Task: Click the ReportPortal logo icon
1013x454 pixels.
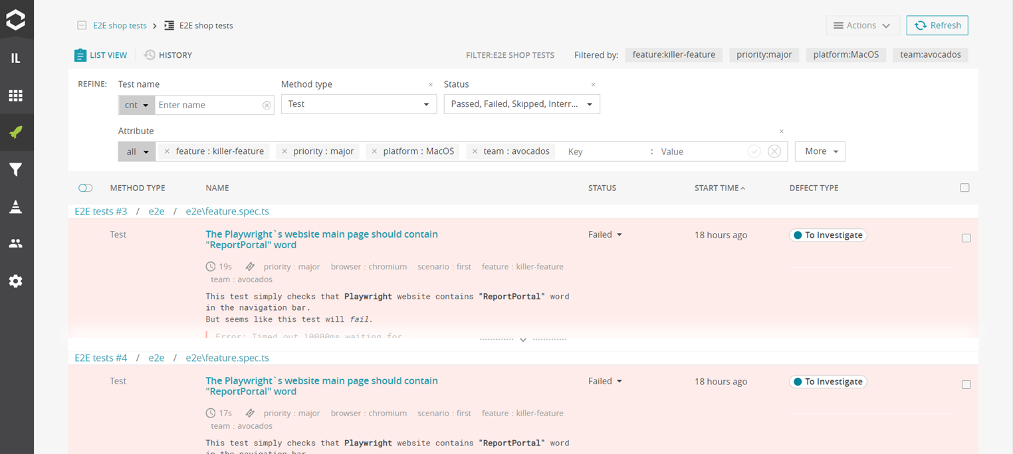Action: click(x=16, y=19)
